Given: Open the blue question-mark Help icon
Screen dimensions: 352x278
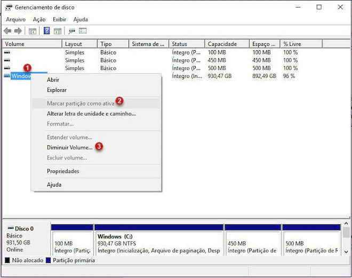Looking at the screenshot, I should pos(46,30).
